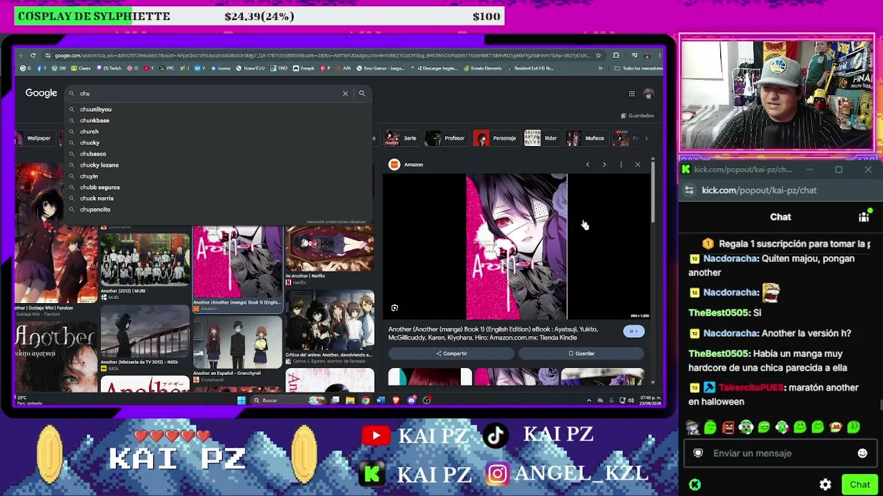Select the 'chucky' search suggestion
The width and height of the screenshot is (883, 496).
(x=90, y=143)
